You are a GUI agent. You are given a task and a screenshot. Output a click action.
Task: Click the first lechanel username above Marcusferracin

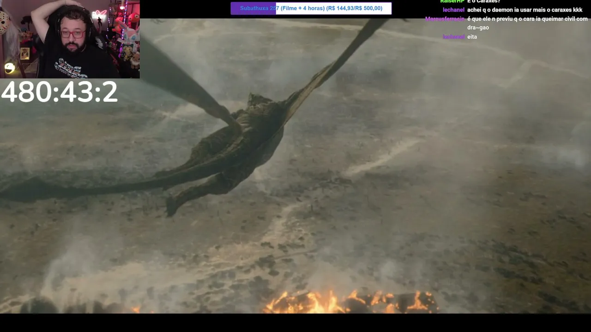[x=453, y=10]
